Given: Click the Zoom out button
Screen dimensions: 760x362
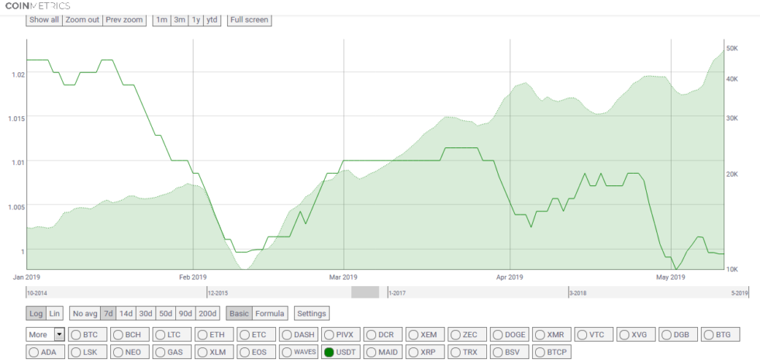Looking at the screenshot, I should pyautogui.click(x=82, y=19).
